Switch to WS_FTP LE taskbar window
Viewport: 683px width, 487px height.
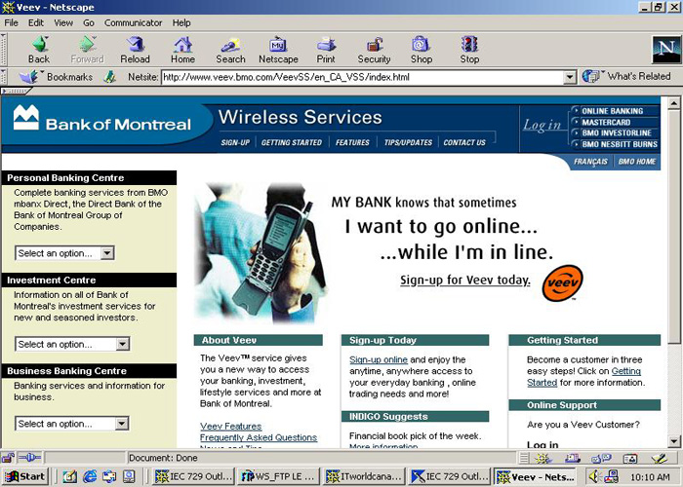[278, 477]
